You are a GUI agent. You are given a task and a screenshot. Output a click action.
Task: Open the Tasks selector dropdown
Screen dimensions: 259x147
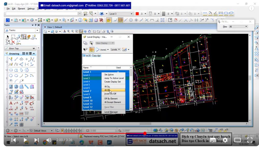[37, 30]
